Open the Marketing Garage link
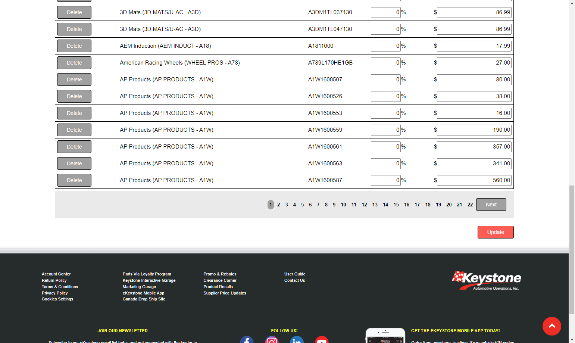575x343 pixels. coord(139,287)
